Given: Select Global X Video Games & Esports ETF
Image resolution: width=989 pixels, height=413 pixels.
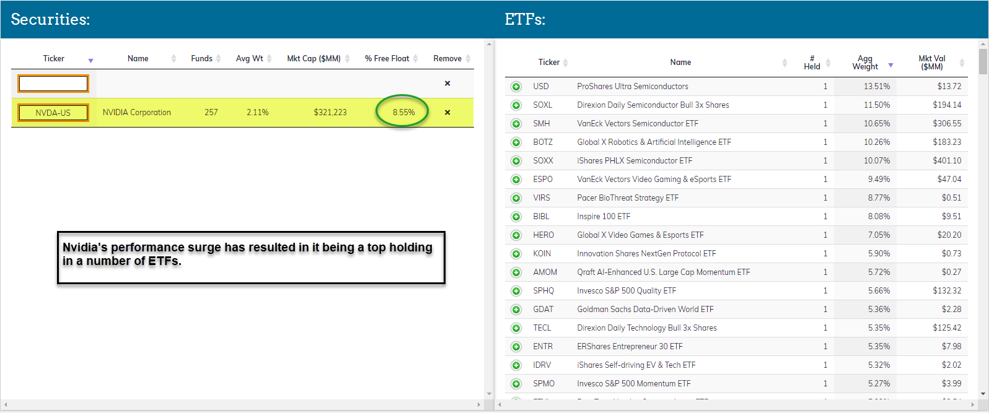Looking at the screenshot, I should tap(640, 235).
